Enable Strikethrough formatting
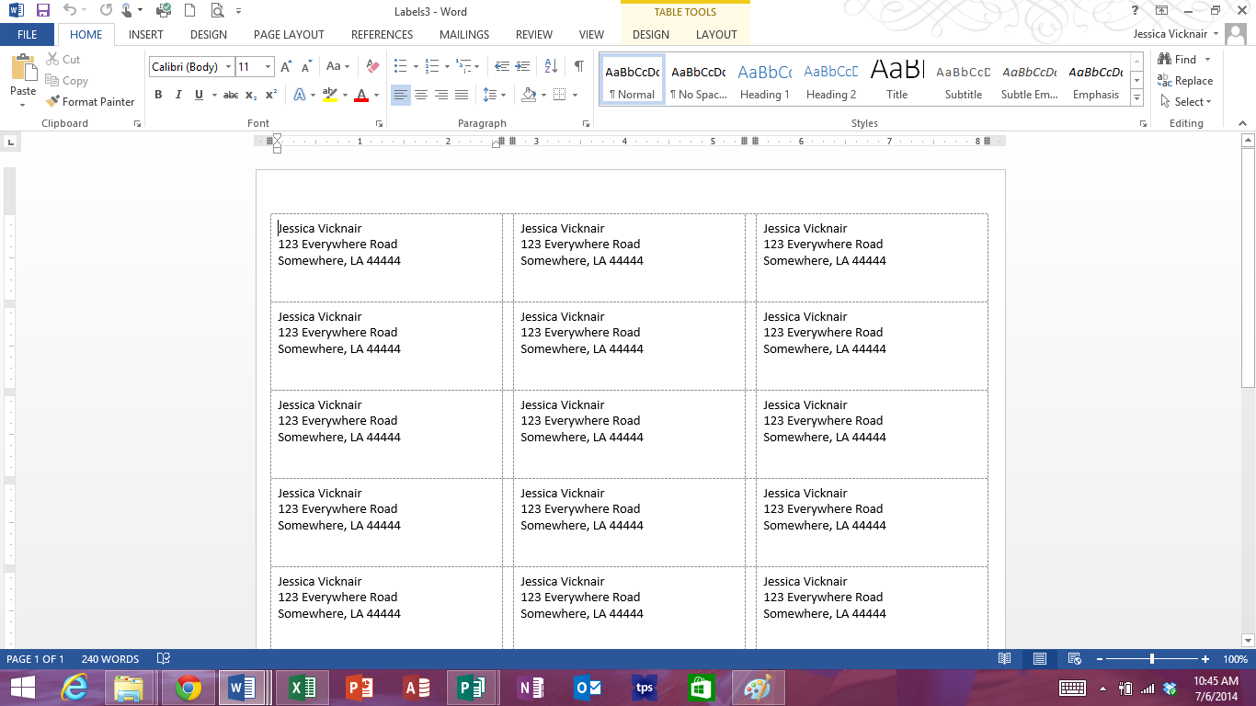 229,95
